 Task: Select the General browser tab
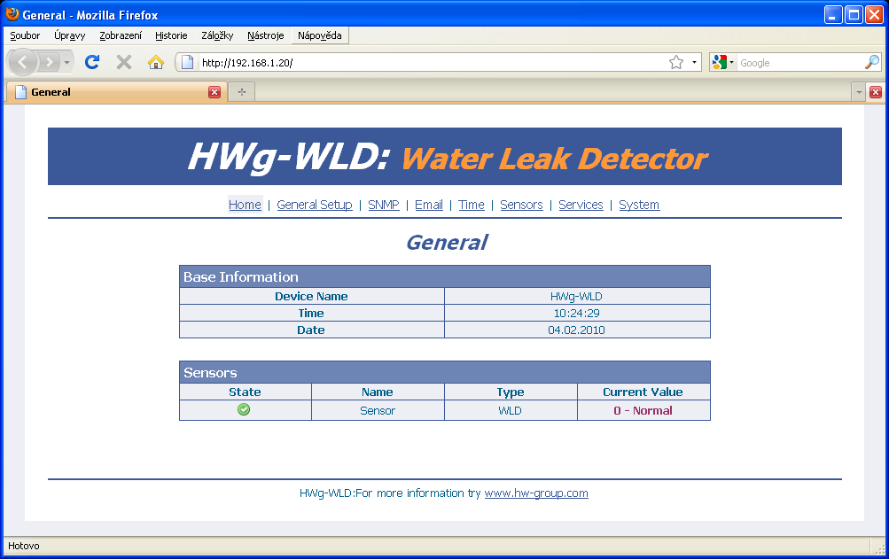click(x=116, y=92)
